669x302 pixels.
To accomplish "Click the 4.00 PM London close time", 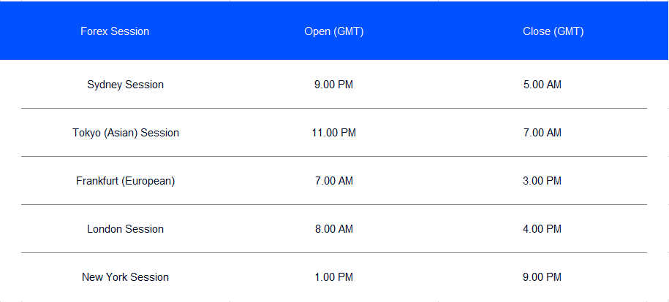I will tap(543, 229).
